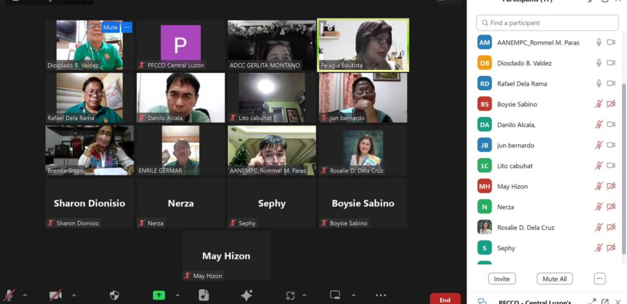Viewport: 627px width, 304px height.
Task: Select Lito cabuhat video tile
Action: [x=271, y=97]
